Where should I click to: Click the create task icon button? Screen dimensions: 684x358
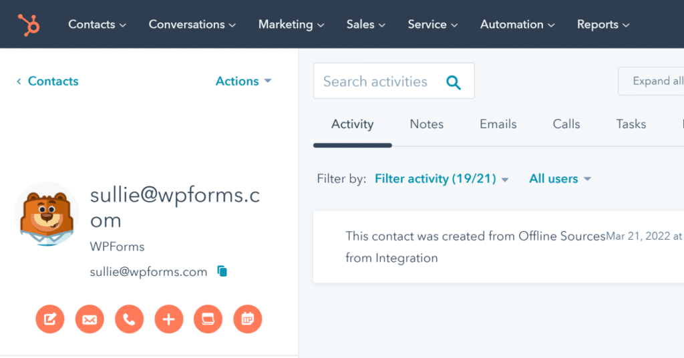(208, 320)
